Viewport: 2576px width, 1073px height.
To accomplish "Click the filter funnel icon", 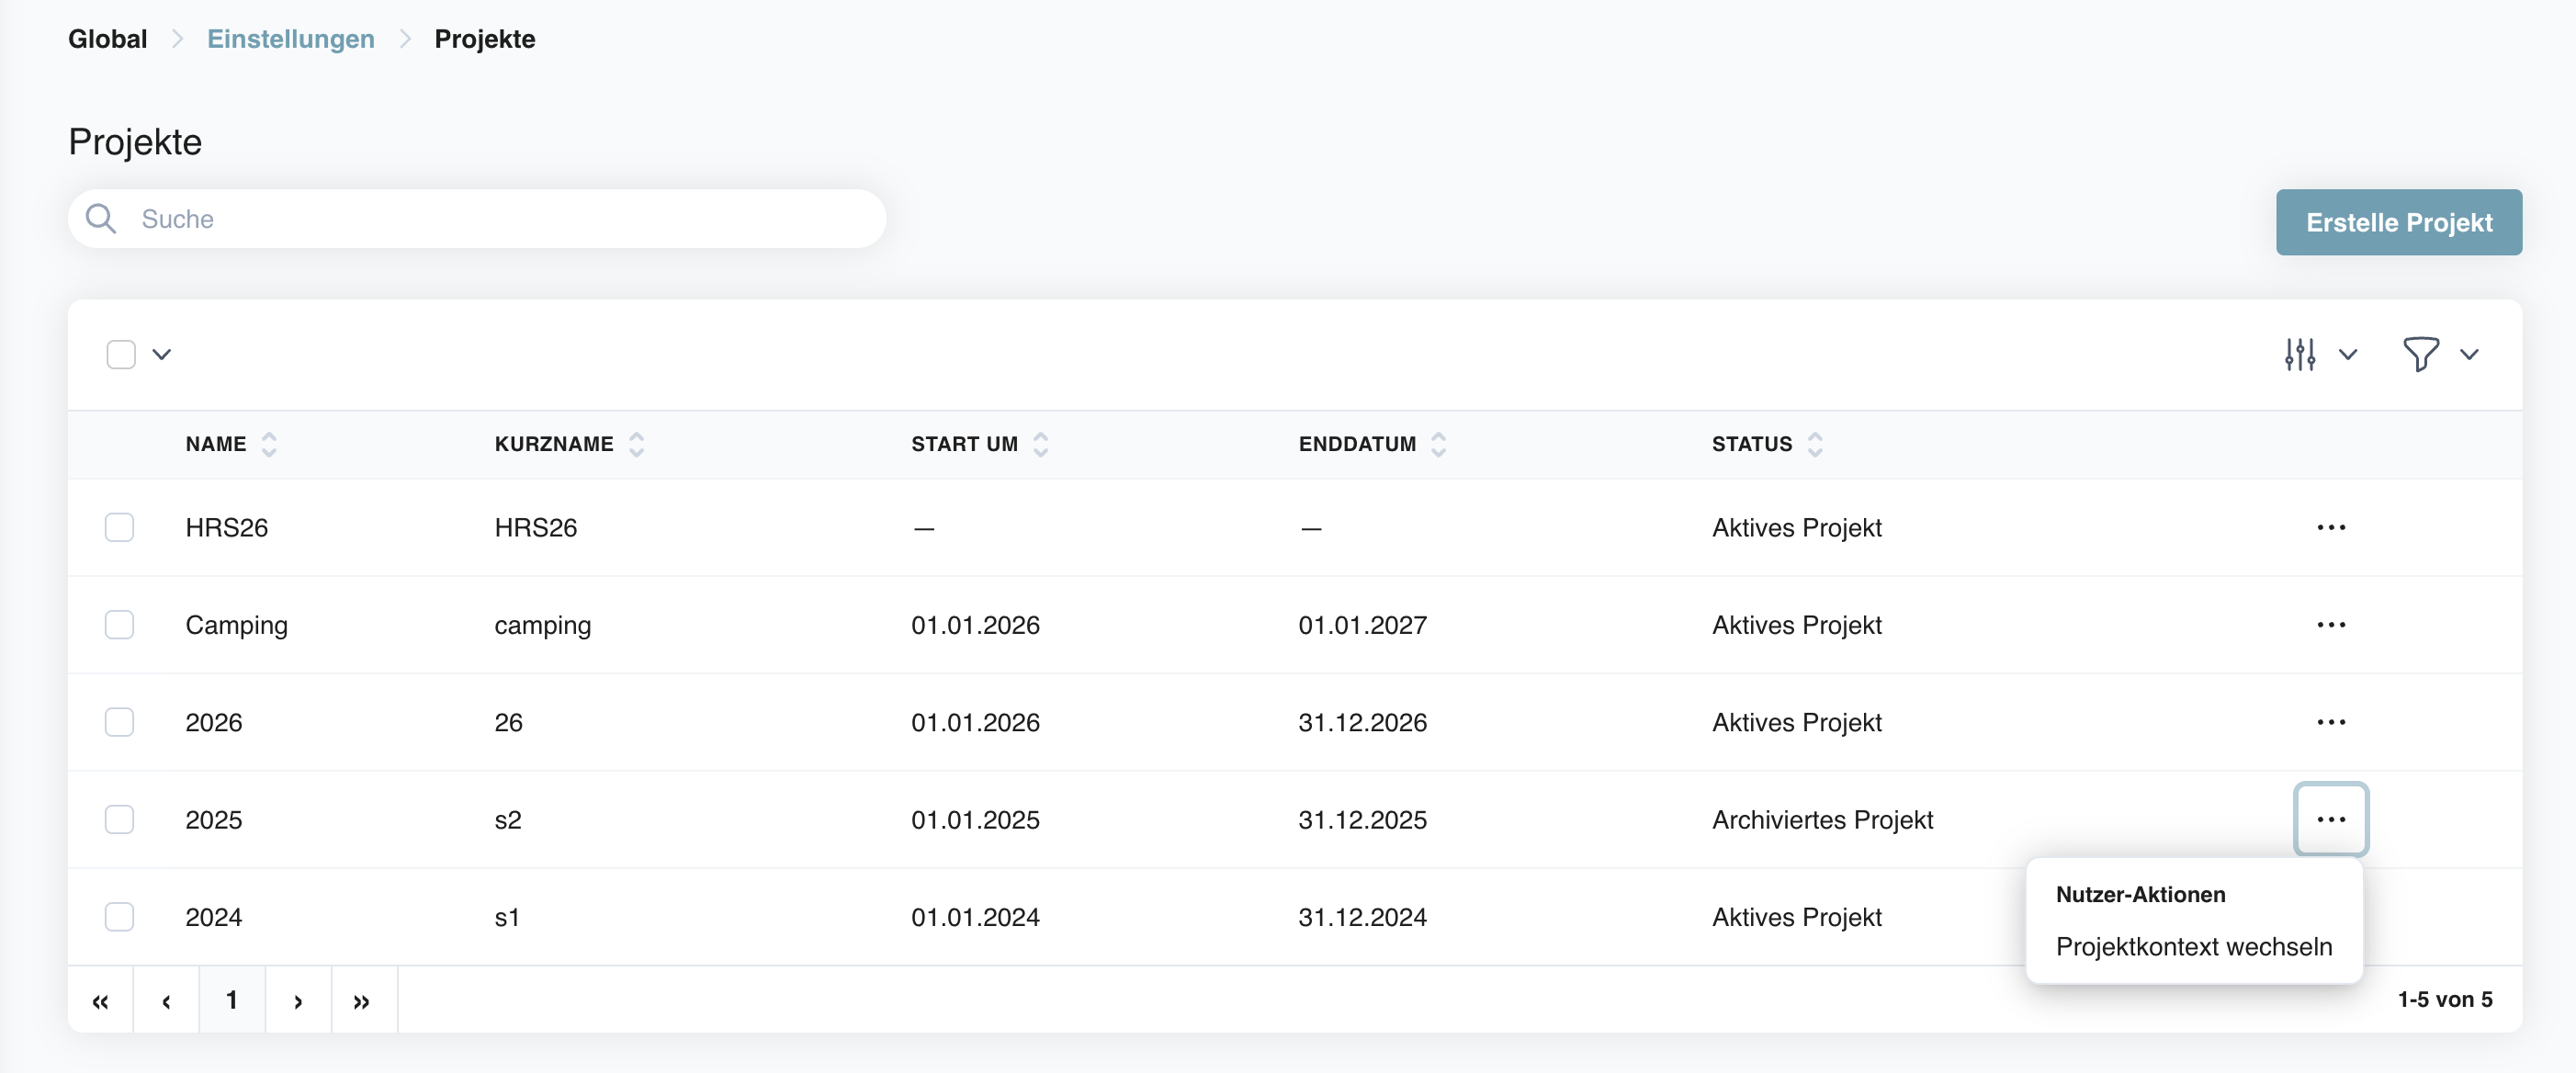I will tap(2420, 354).
